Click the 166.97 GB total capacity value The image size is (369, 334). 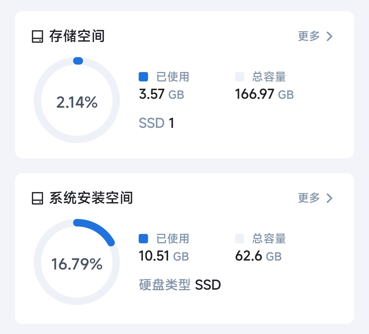pyautogui.click(x=264, y=94)
